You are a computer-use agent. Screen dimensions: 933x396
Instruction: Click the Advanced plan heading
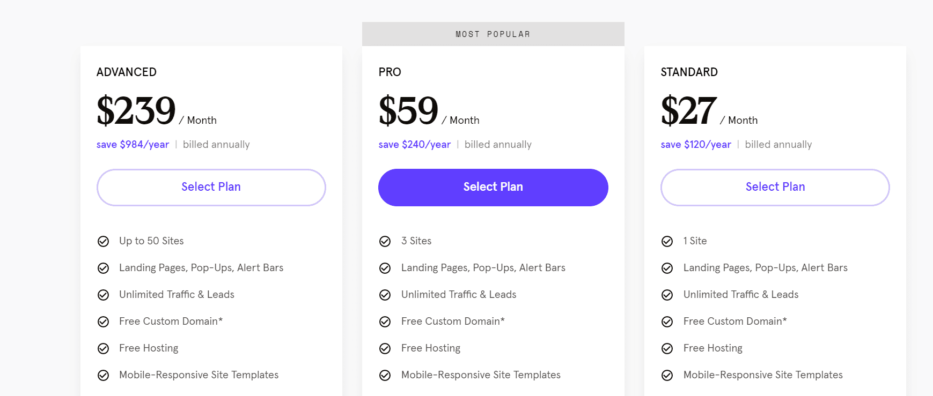[x=127, y=72]
